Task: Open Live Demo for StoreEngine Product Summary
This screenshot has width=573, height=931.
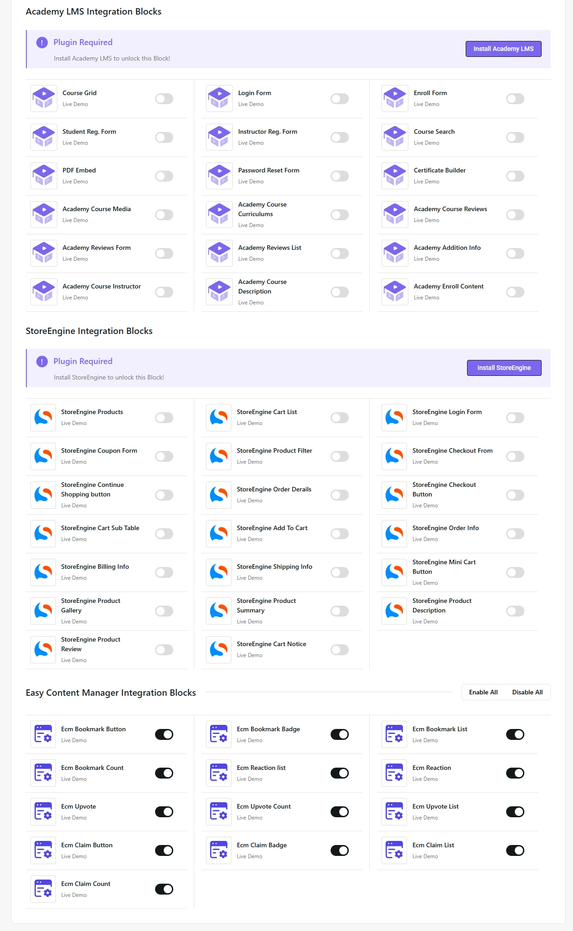Action: tap(249, 622)
